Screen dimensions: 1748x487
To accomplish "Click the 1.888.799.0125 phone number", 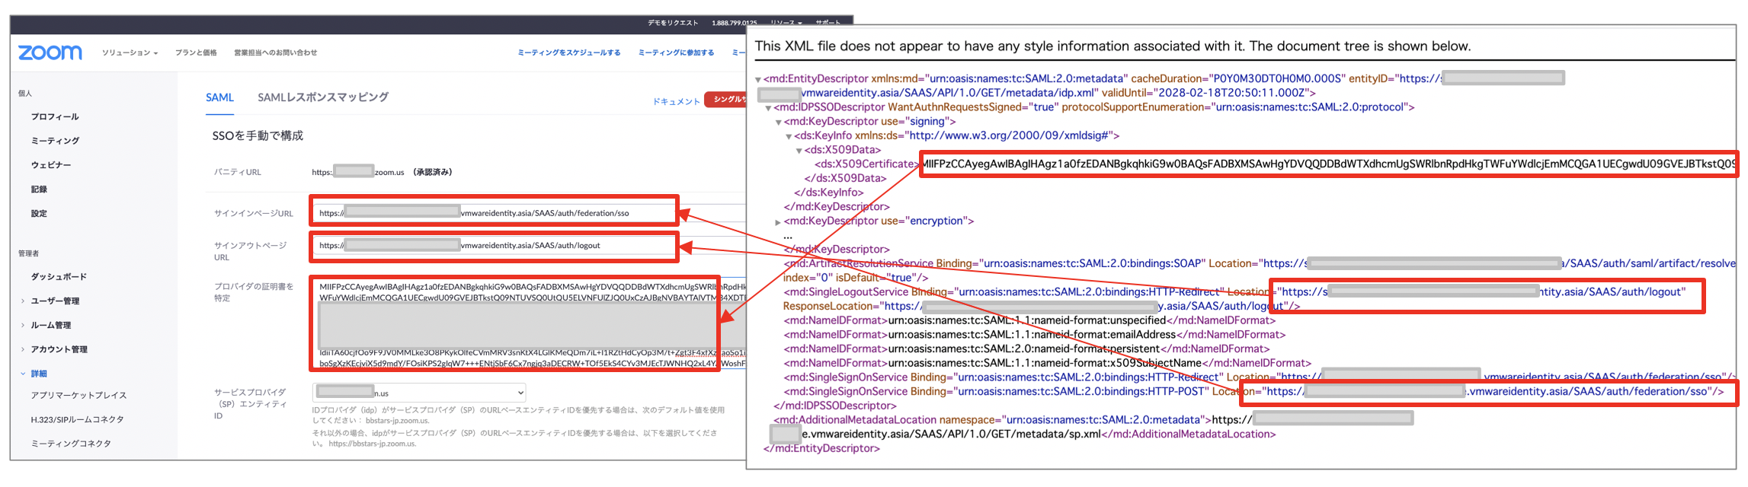I will 734,23.
